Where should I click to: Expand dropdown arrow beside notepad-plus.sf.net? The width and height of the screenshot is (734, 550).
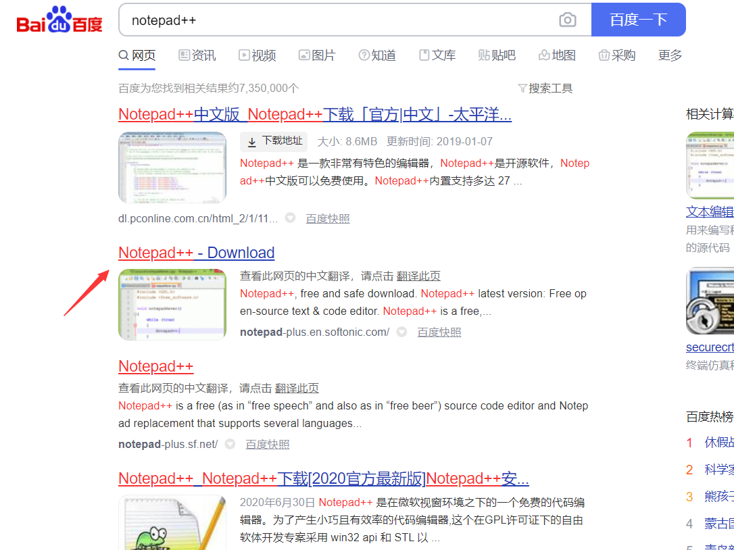pos(230,443)
